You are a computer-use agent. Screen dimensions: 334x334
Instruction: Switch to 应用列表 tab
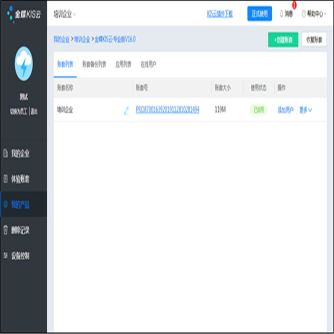tap(123, 64)
